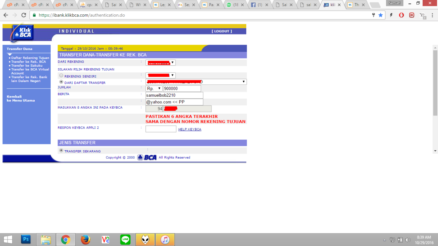
Task: Open the saved password key icon
Action: pyautogui.click(x=373, y=15)
